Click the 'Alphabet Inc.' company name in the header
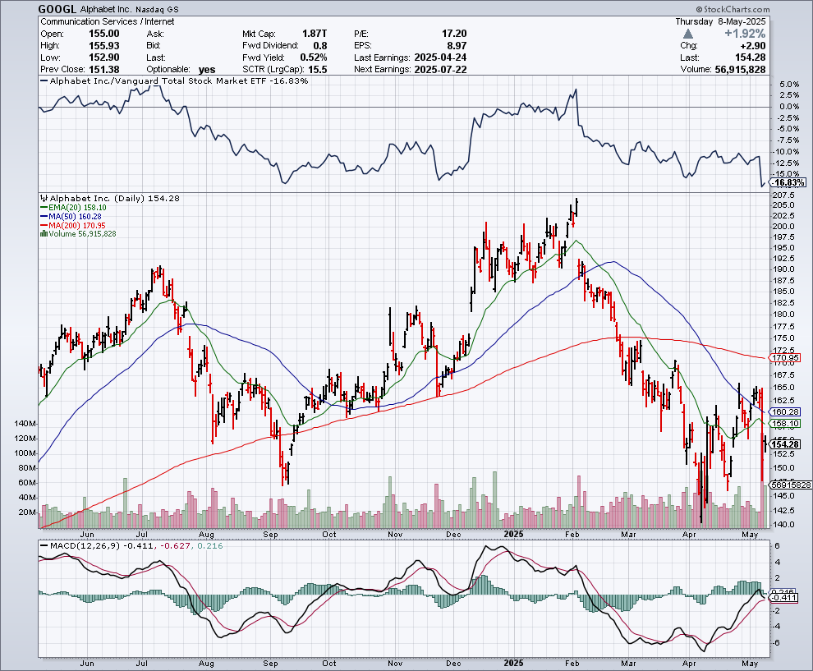813x671 pixels. [x=106, y=10]
